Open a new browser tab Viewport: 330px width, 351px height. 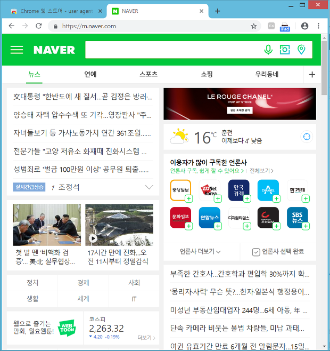tap(217, 11)
